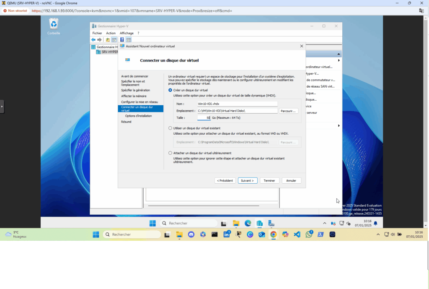Click the 'Options d'installation' wizard step
Screen dimensions: 429x289
point(138,116)
